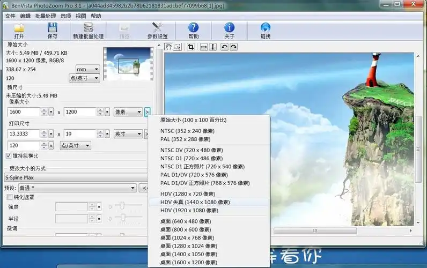This screenshot has height=268, width=427.
Task: Enable the sharpening mask (钝化遮罩) checkbox
Action: 9,197
